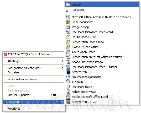
Task: Click the Image bitmap paintbrush icon
Action: [68, 27]
